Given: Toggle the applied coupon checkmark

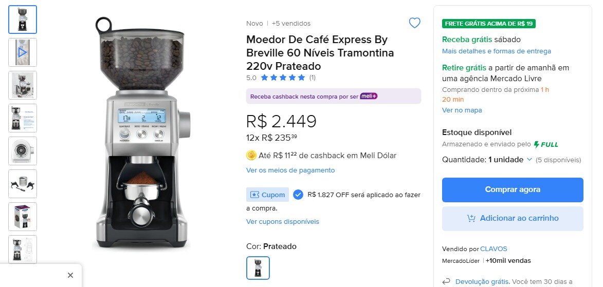Looking at the screenshot, I should click(x=298, y=195).
